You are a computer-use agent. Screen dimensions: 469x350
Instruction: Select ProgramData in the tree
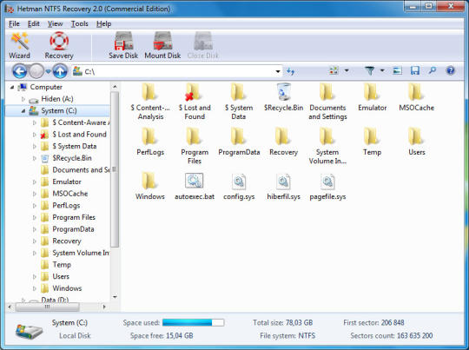(x=73, y=229)
